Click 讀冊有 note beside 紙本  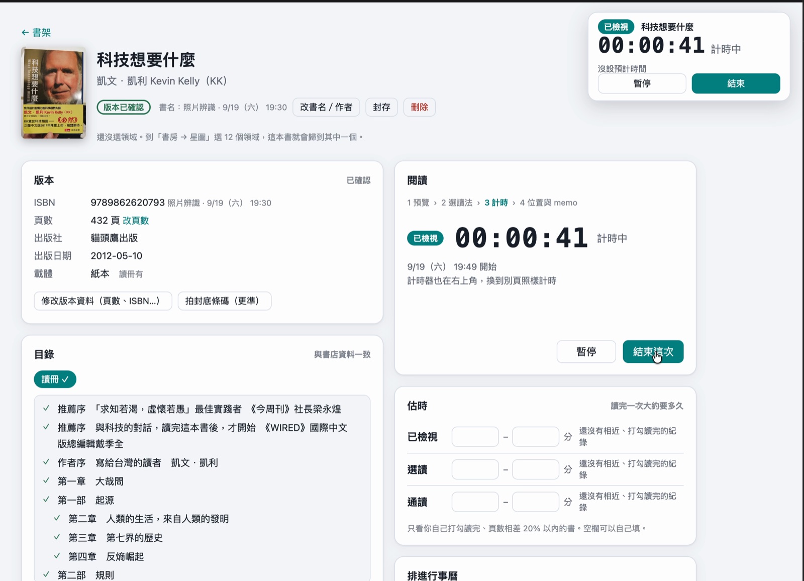click(x=131, y=274)
